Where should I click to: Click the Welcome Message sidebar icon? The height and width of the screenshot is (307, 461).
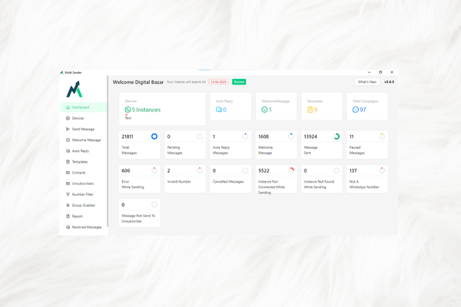click(68, 140)
